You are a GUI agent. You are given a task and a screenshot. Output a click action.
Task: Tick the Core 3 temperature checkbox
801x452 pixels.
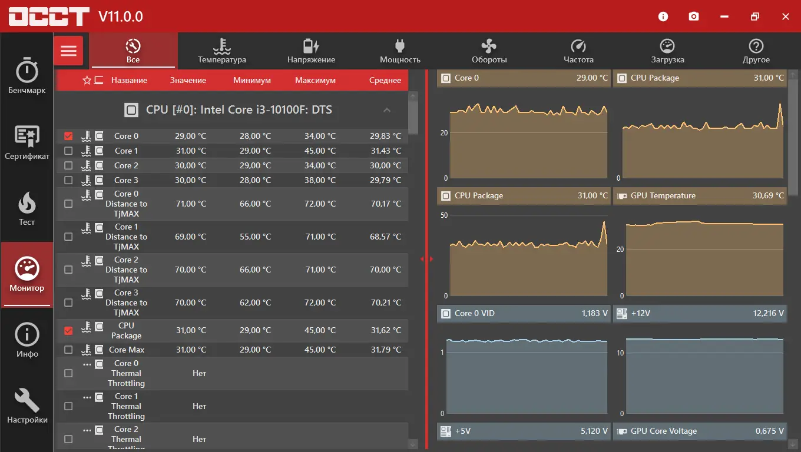click(x=68, y=180)
